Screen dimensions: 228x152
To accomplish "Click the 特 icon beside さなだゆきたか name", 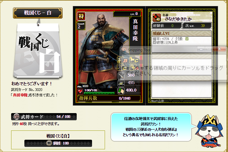I will click(157, 17).
